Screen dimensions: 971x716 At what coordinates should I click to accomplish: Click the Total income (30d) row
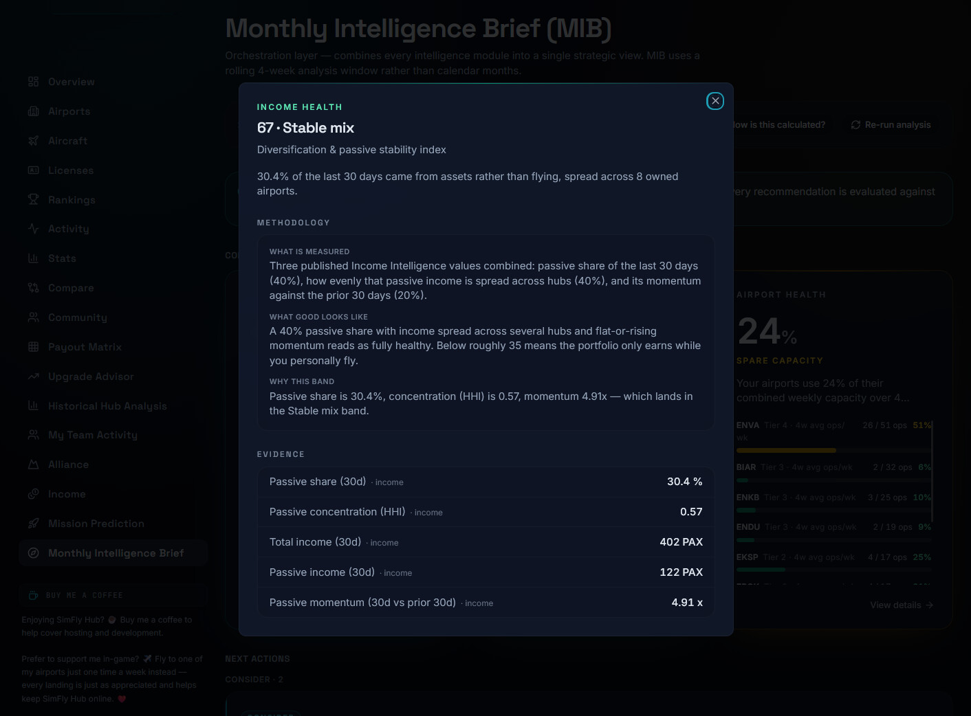point(485,542)
